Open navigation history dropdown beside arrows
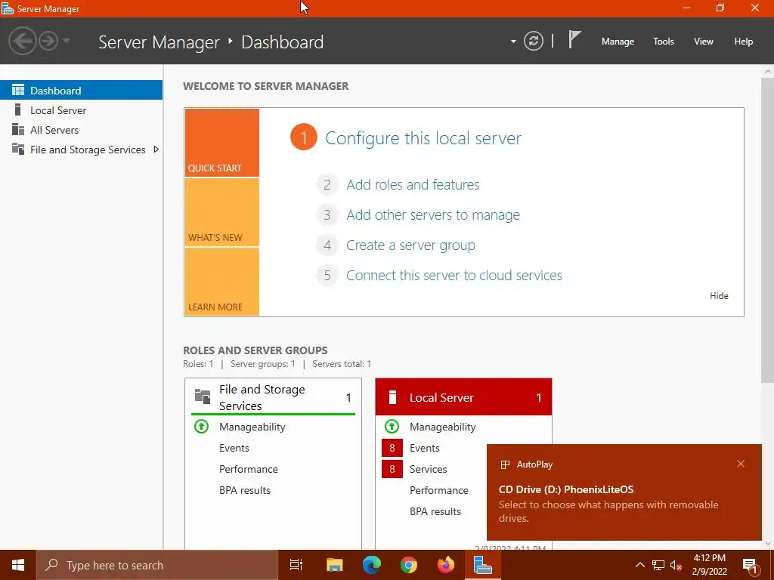The image size is (774, 580). click(67, 41)
